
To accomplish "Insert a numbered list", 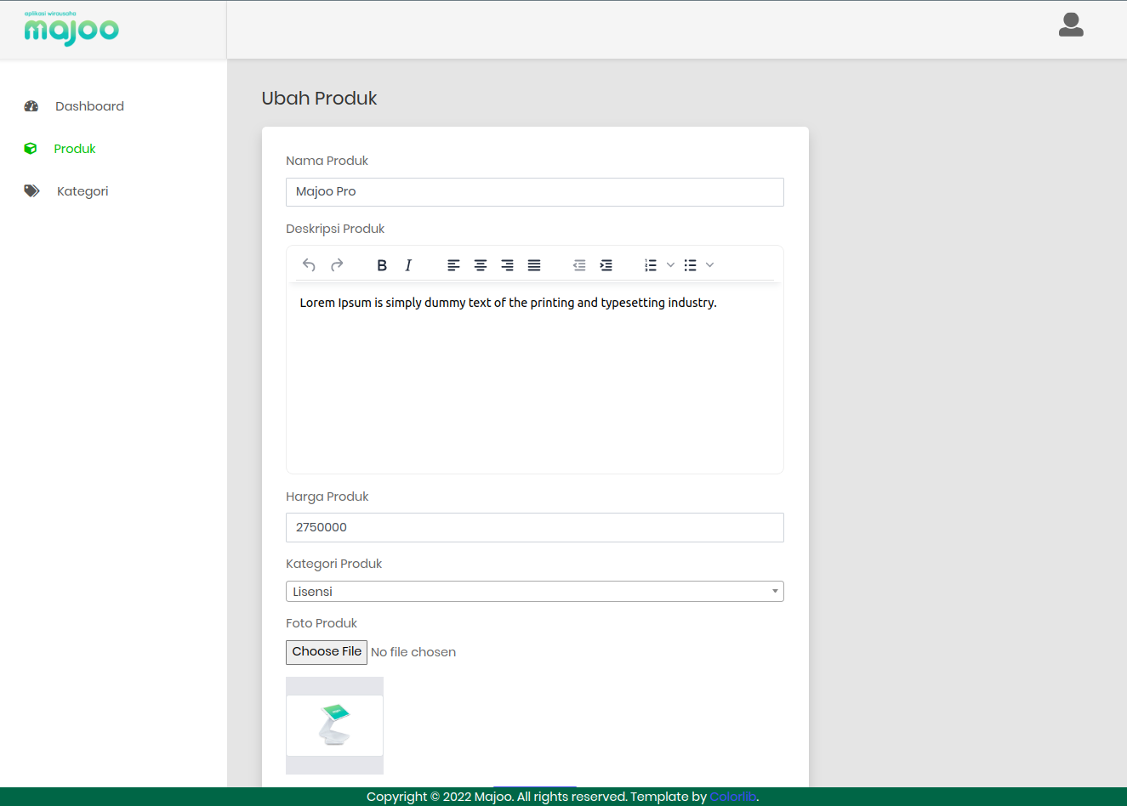I will (x=651, y=265).
